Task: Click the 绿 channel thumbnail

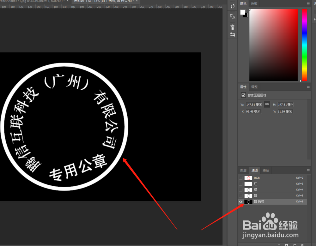Action: click(x=248, y=190)
